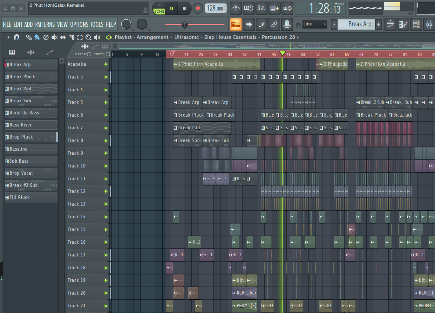Open the Piano roll view button
The height and width of the screenshot is (313, 435).
(403, 24)
